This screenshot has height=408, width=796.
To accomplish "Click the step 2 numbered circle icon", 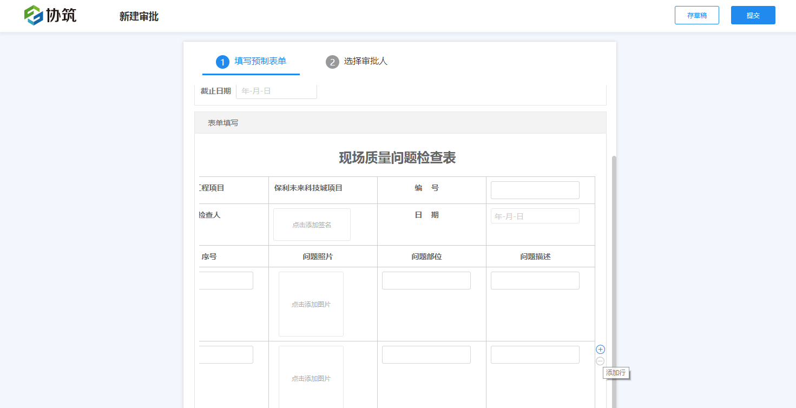I will [x=332, y=62].
